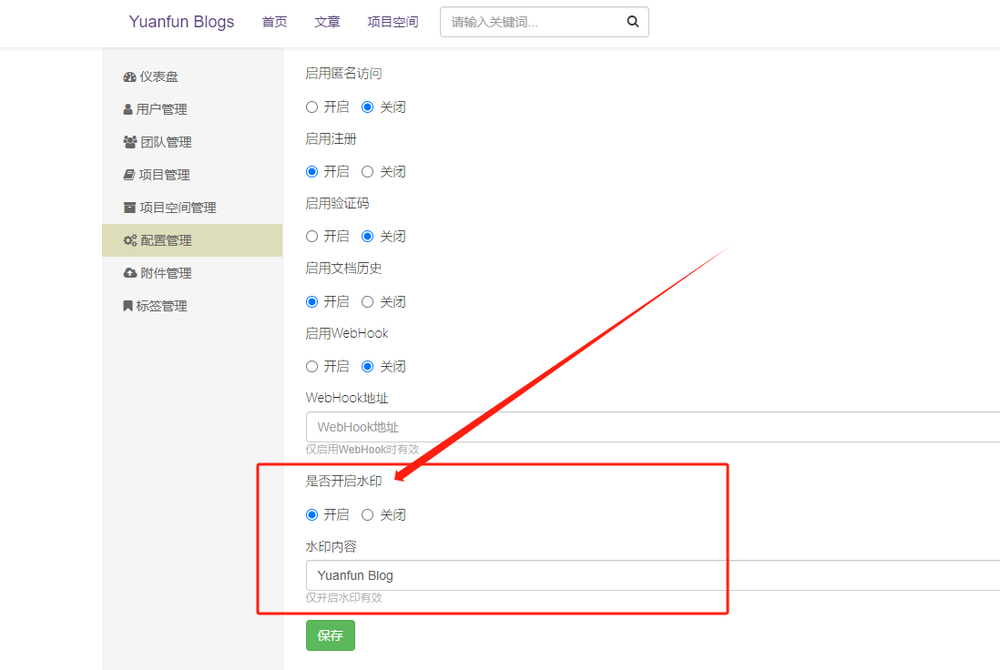Disable registration by selecting 关闭
Image resolution: width=1000 pixels, height=670 pixels.
[368, 171]
